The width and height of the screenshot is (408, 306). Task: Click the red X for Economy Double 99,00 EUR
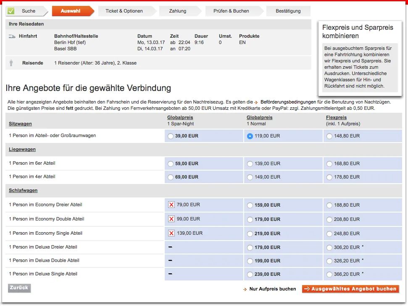[x=171, y=219]
